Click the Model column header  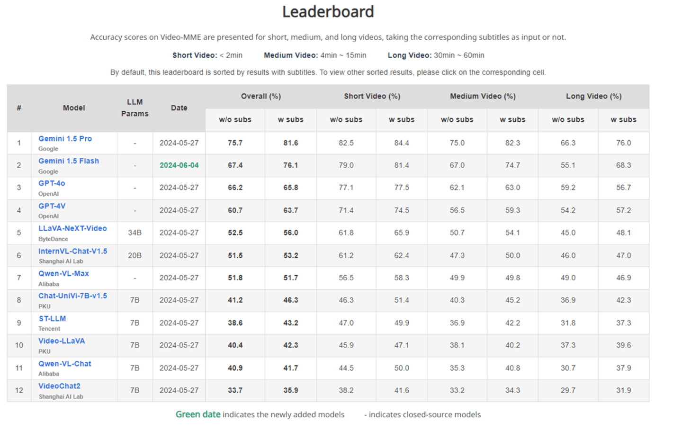(74, 108)
